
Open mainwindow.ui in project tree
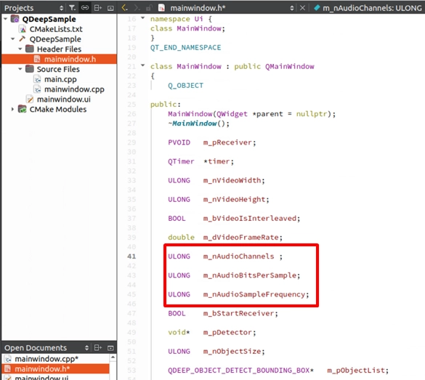click(x=64, y=100)
